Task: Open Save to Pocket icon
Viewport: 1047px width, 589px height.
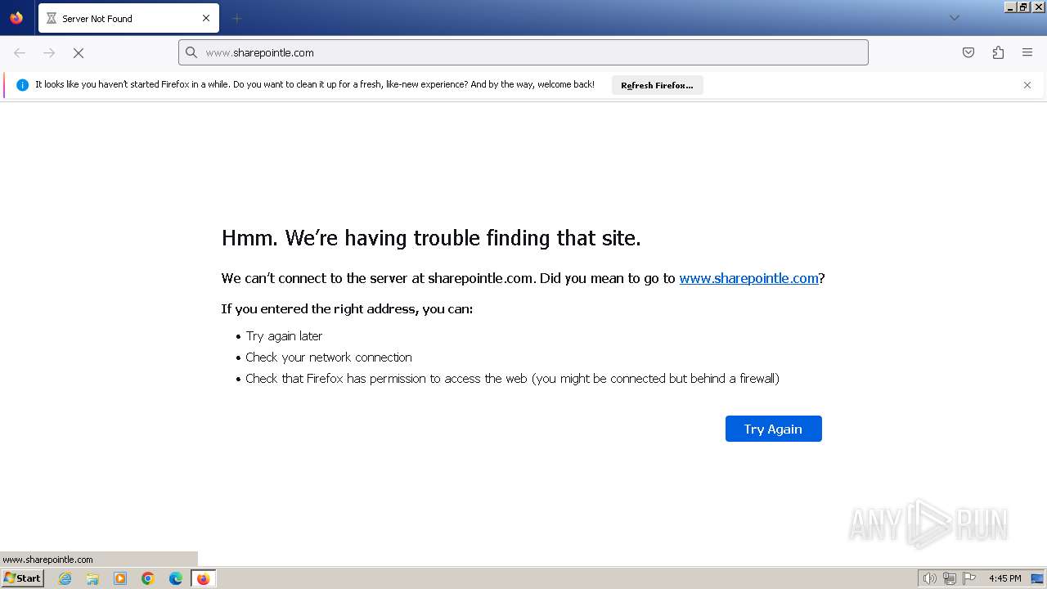Action: [x=968, y=52]
